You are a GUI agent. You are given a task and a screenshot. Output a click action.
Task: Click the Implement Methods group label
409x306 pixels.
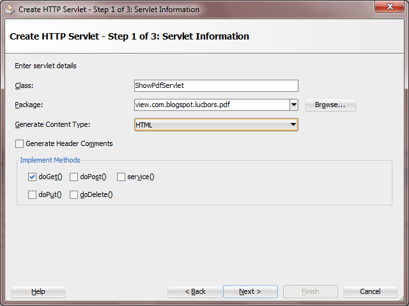(x=50, y=160)
